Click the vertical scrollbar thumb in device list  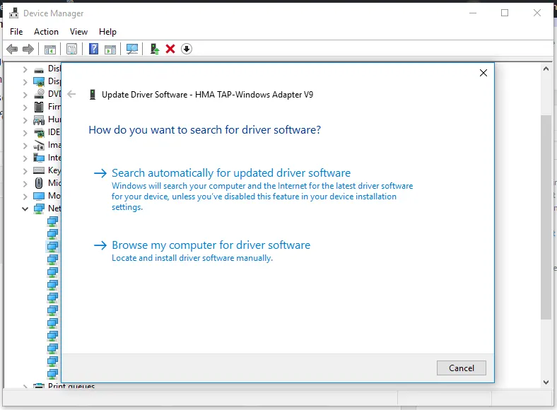click(x=546, y=217)
